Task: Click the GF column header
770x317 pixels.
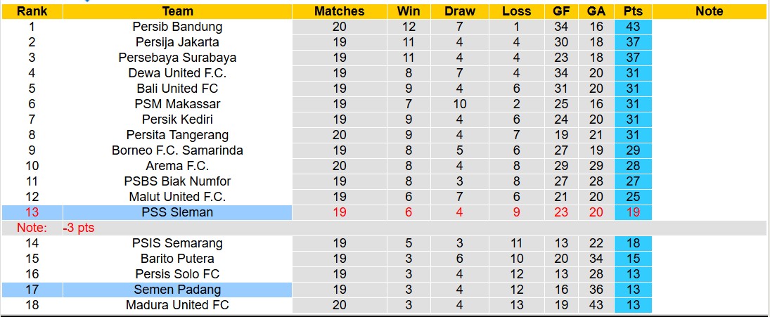Action: [x=561, y=11]
